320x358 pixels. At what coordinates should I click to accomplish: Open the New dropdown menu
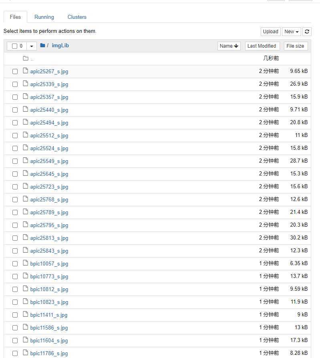[x=292, y=32]
